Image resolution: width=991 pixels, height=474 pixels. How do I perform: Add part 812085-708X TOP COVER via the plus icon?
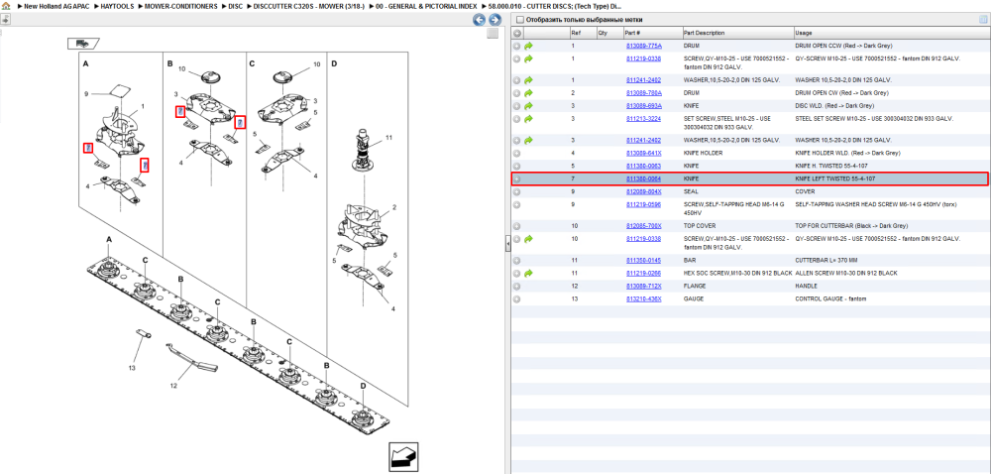click(x=517, y=226)
